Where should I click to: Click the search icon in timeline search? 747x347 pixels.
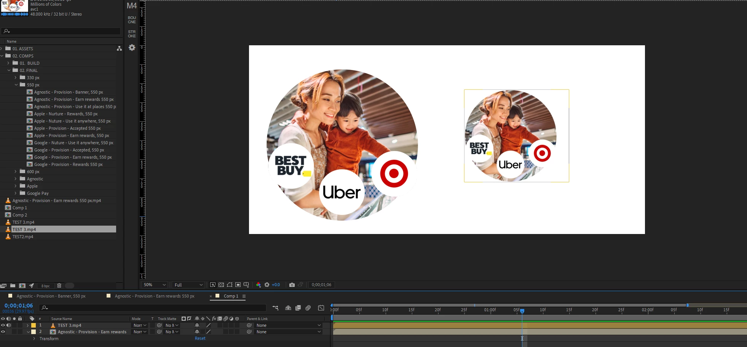[45, 307]
